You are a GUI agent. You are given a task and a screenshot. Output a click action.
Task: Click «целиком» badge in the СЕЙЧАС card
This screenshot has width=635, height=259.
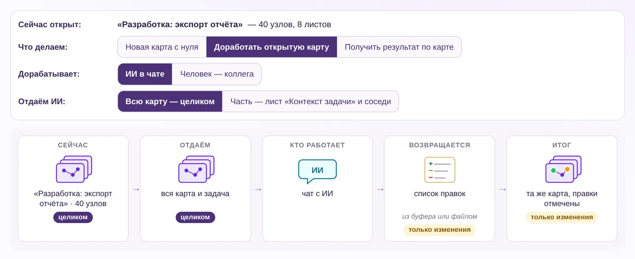[73, 217]
